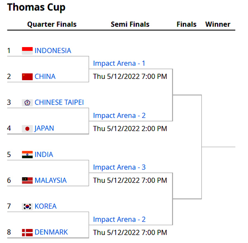Viewport: 248px width, 243px height.
Task: Open the INDONESIA team link
Action: [x=53, y=50]
